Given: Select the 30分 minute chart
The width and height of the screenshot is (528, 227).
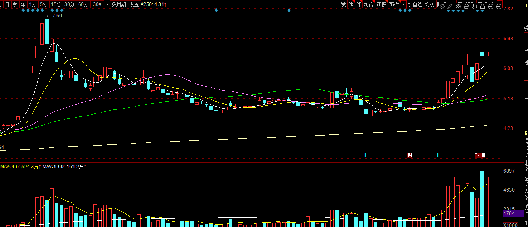Looking at the screenshot, I should (70, 4).
